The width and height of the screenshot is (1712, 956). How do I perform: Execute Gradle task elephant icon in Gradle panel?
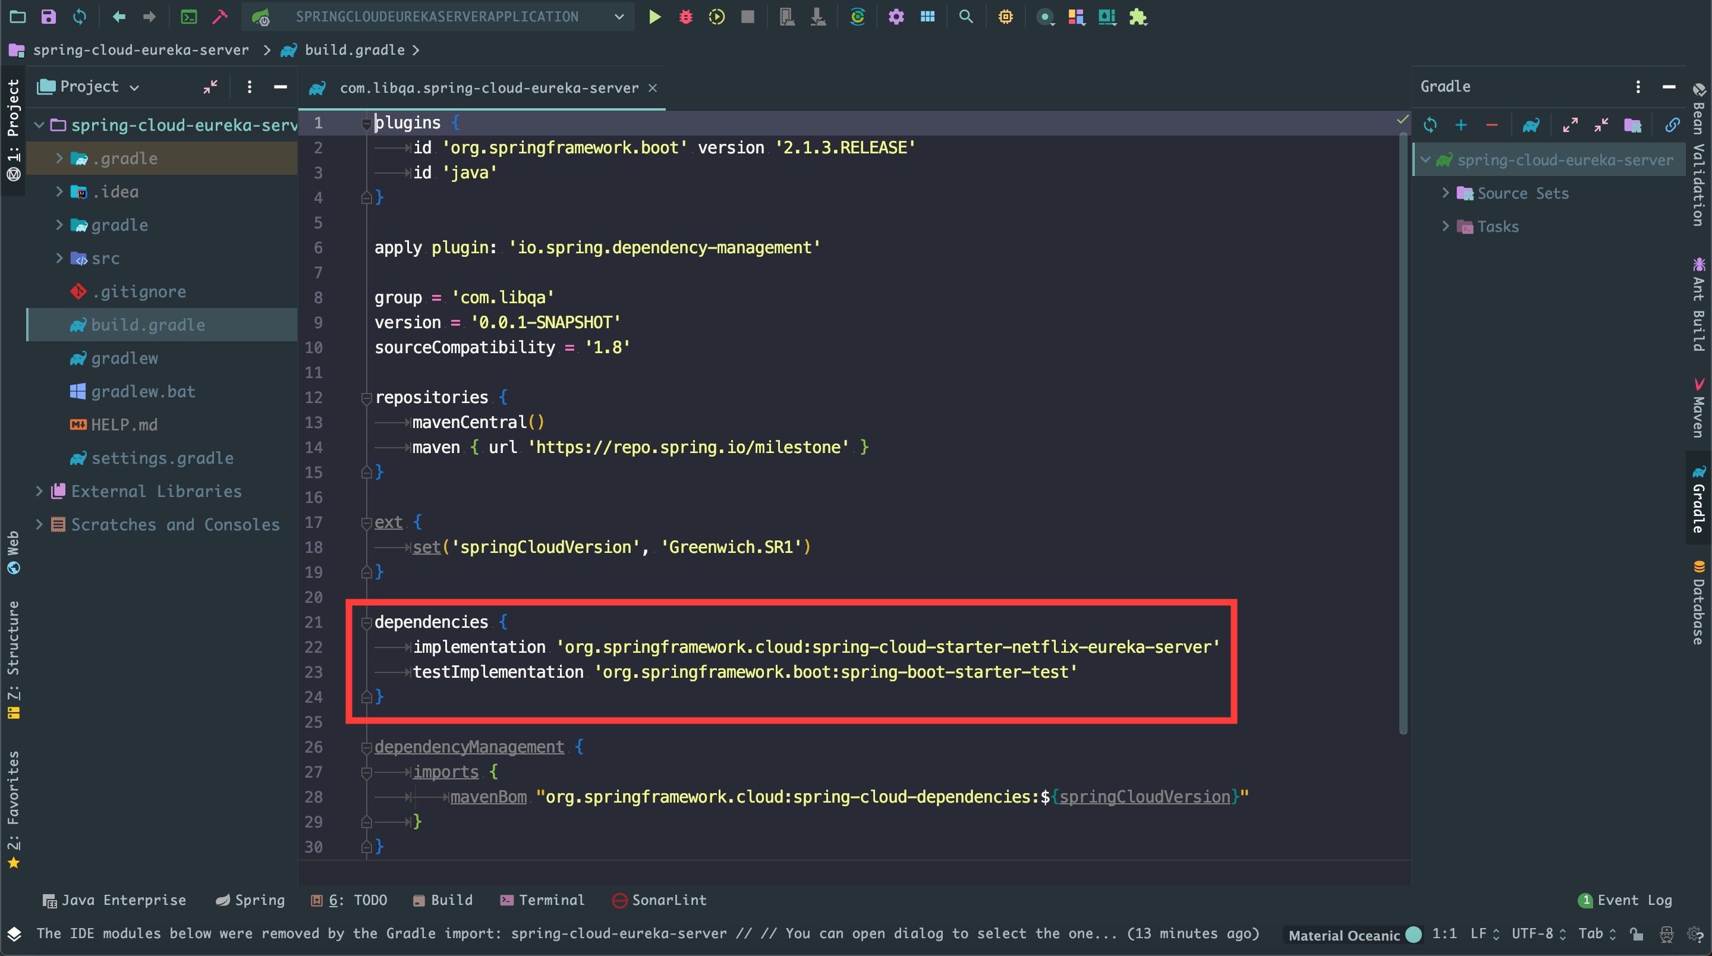point(1531,125)
